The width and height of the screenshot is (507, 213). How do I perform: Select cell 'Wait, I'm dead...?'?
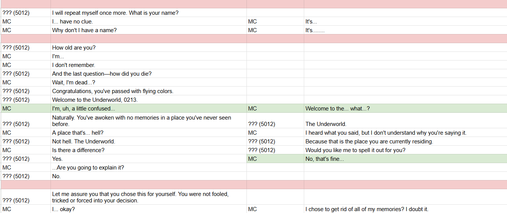tap(148, 82)
